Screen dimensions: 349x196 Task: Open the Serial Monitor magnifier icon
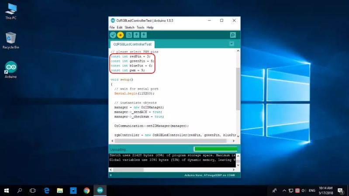click(x=233, y=35)
